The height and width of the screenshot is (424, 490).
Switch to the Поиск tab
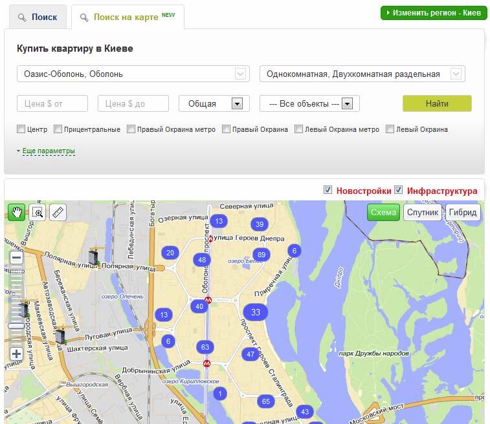click(x=38, y=17)
